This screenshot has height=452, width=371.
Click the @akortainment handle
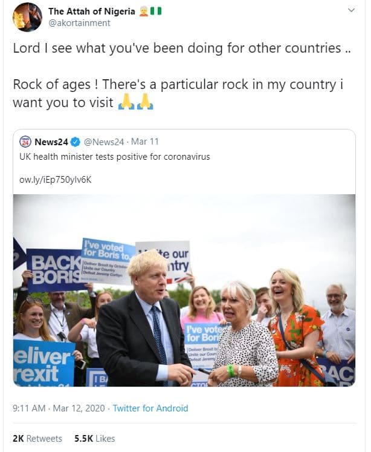click(x=79, y=23)
